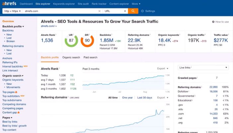Open the Backlinks sidebar link
233x133 pixels.
tap(8, 31)
